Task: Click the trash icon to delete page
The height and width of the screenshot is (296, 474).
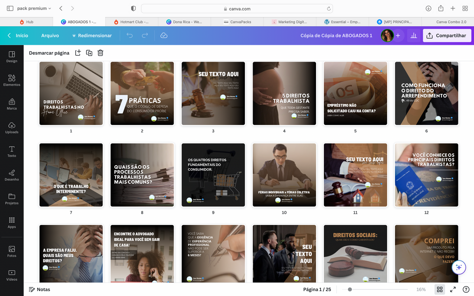Action: pyautogui.click(x=100, y=53)
